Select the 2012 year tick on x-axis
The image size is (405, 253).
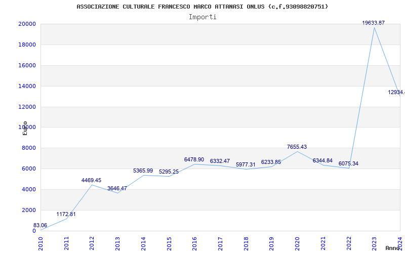click(92, 243)
